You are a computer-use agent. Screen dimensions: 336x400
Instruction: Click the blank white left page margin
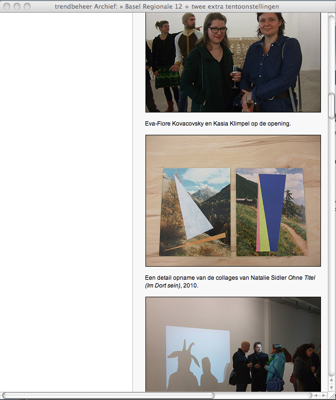[66, 202]
